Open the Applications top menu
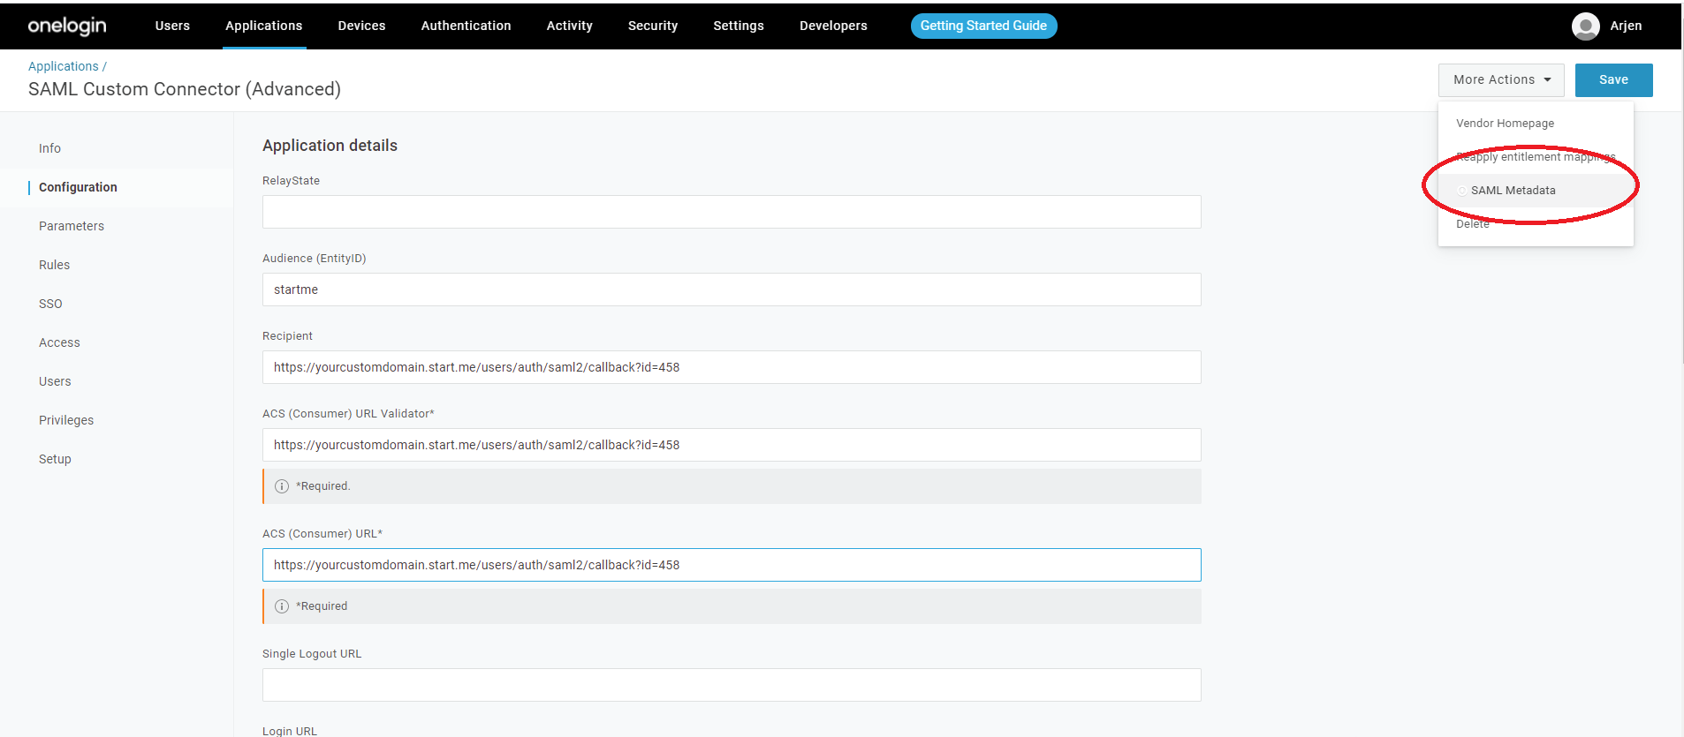 [263, 26]
